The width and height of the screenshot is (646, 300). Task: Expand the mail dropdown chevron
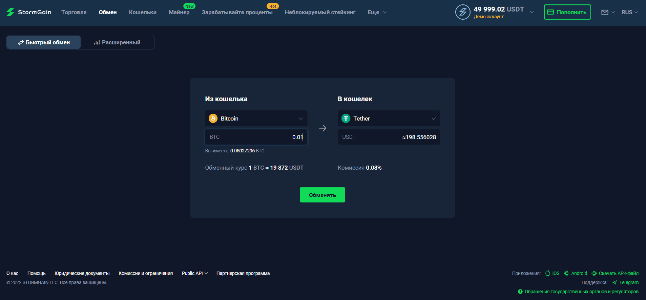click(613, 13)
